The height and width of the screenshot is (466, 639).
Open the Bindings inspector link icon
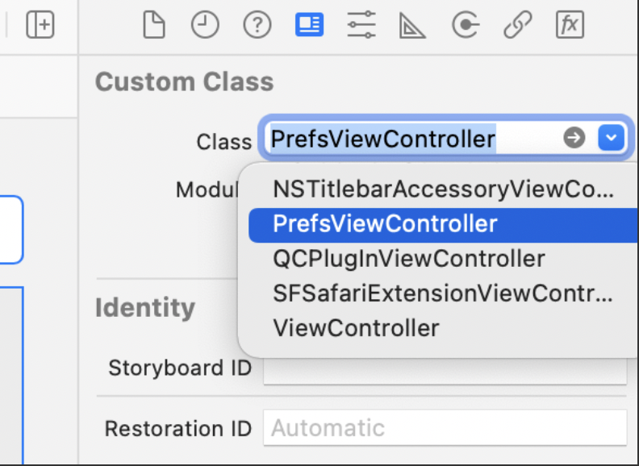[x=517, y=25]
